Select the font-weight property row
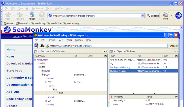Viewport: 184px width, 107px height. click(x=144, y=100)
